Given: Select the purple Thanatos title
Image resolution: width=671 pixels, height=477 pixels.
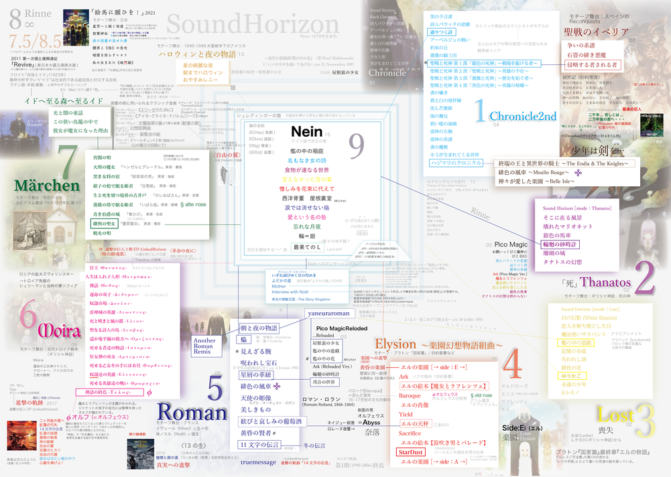Looking at the screenshot, I should click(605, 282).
